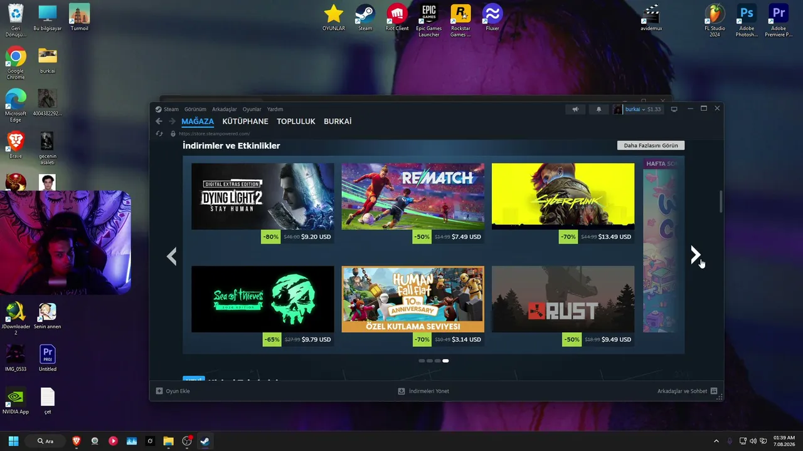Launch the JDownloader 2 shortcut
Screen dimensions: 803x451
[16, 318]
